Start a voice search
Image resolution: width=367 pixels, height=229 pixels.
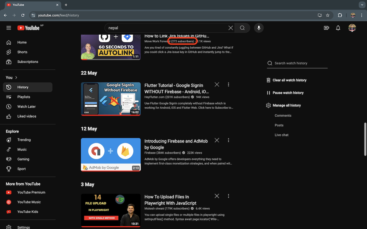tap(259, 28)
